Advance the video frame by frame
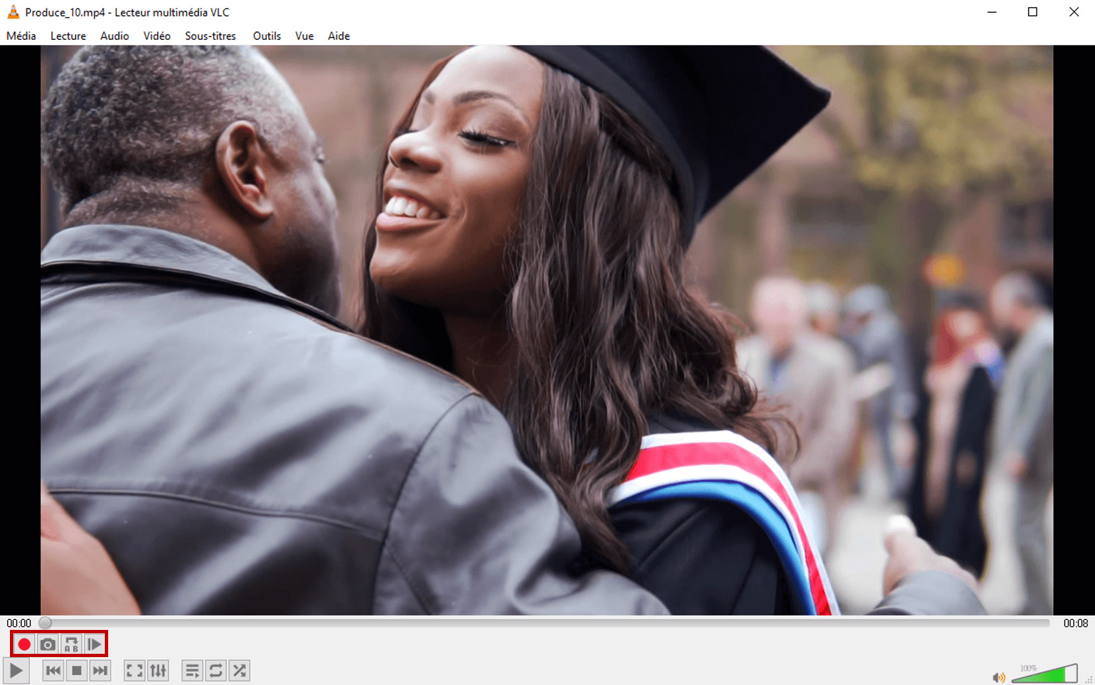The image size is (1095, 685). pos(94,643)
